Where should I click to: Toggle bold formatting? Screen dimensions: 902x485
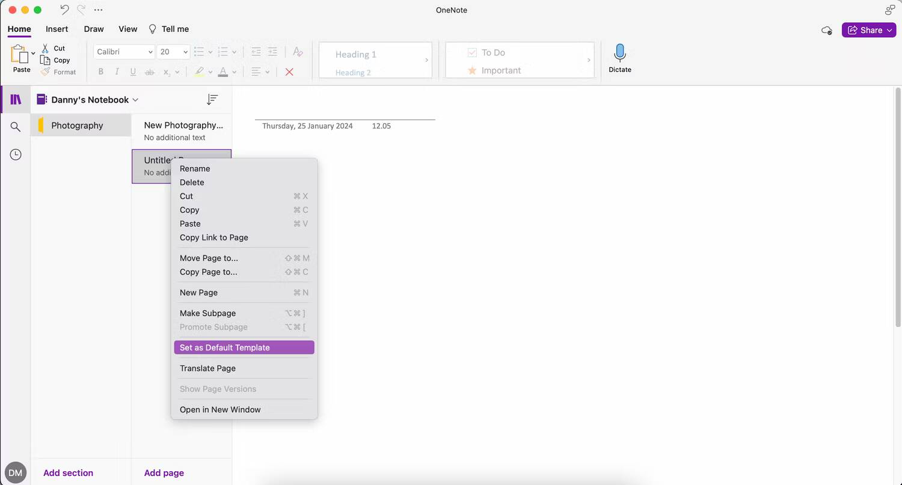click(100, 72)
